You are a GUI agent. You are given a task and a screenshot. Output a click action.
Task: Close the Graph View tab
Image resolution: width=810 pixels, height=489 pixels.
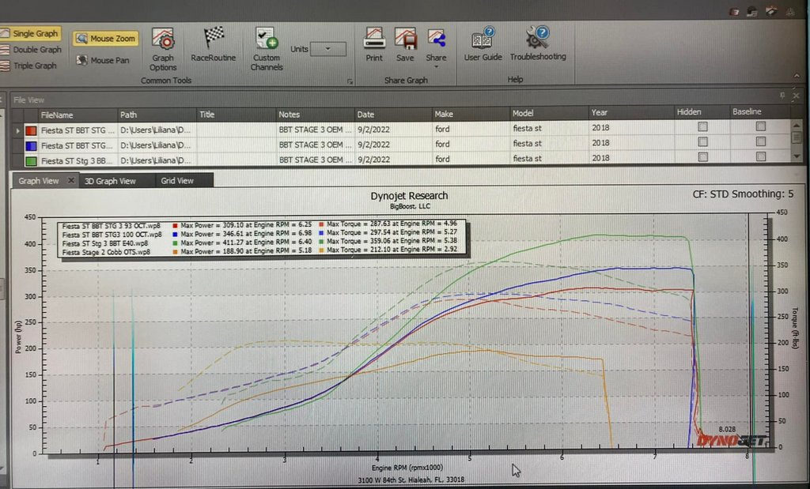tap(70, 181)
